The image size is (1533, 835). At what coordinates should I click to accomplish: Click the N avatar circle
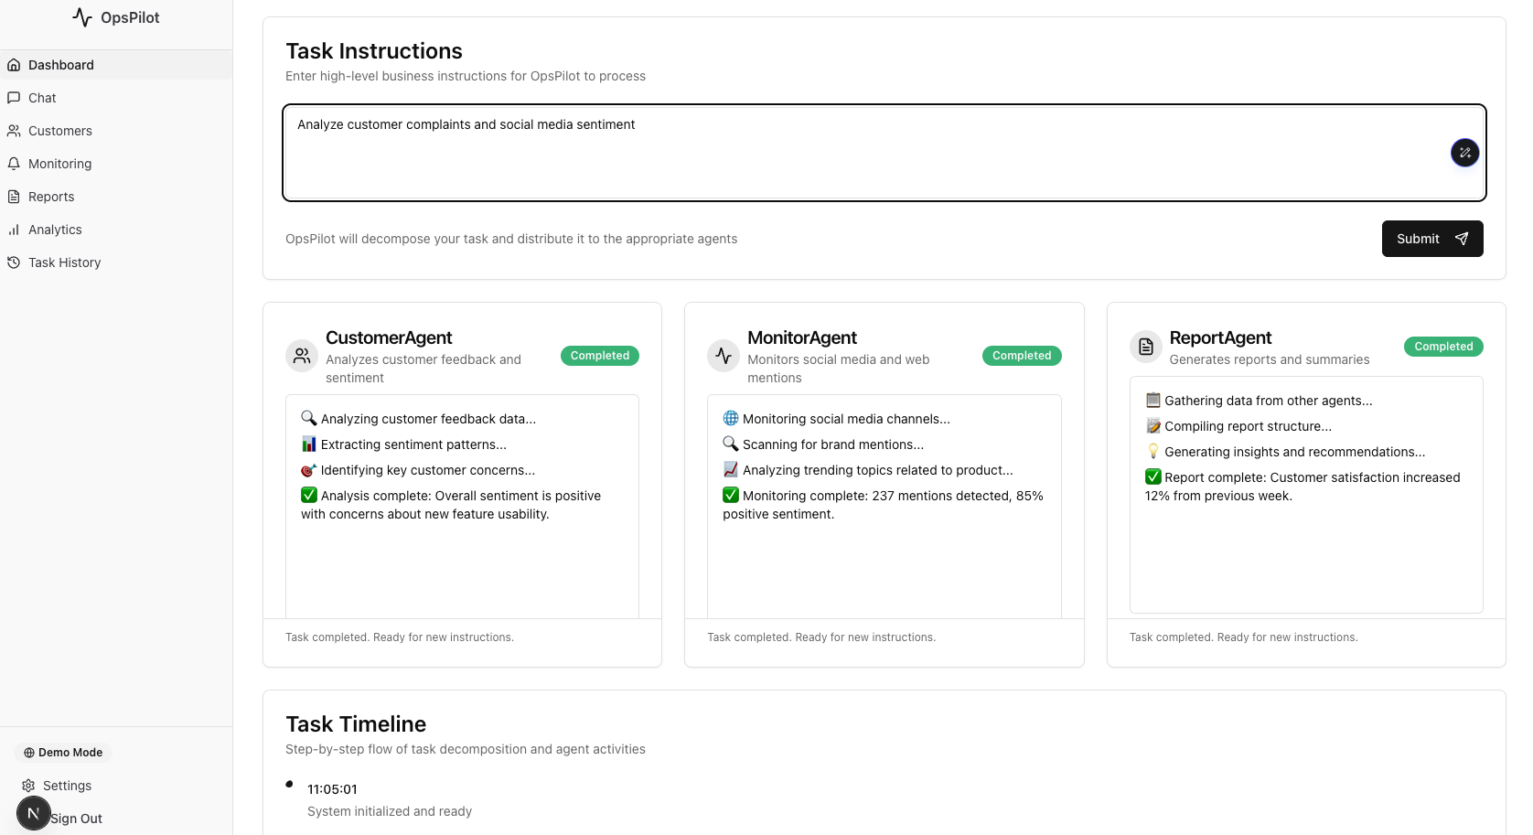pyautogui.click(x=33, y=813)
